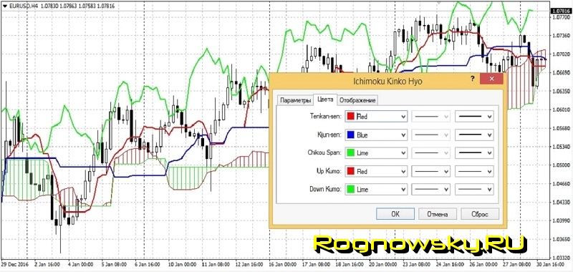This screenshot has height=272, width=573.
Task: Switch to the Параметры tab
Action: (x=294, y=100)
